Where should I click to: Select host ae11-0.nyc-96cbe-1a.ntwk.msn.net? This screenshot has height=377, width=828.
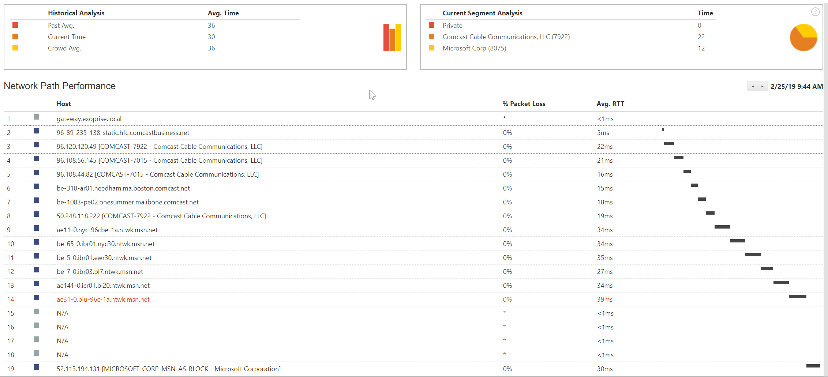coord(107,230)
